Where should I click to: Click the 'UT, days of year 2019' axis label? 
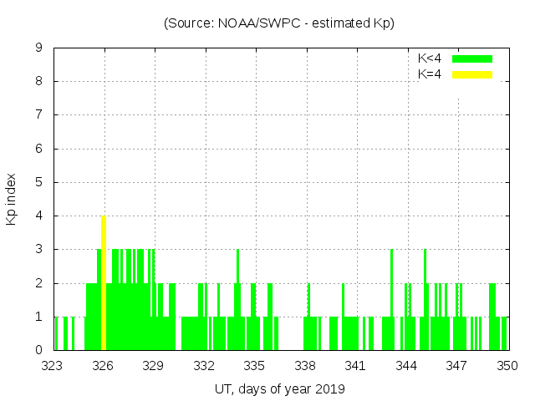click(x=279, y=388)
